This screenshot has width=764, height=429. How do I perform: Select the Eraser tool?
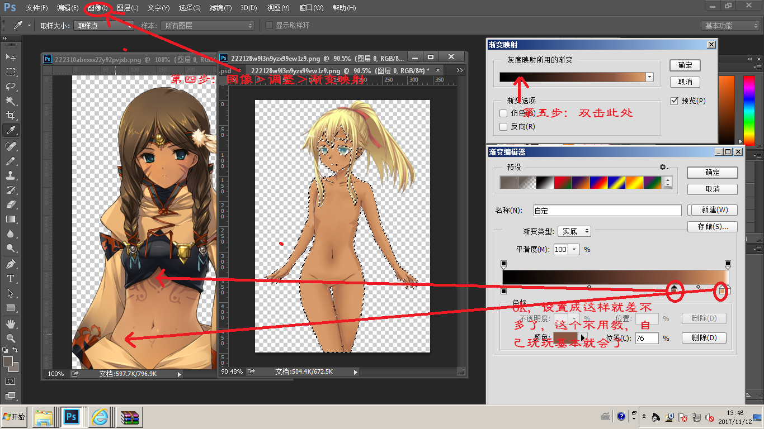tap(11, 204)
